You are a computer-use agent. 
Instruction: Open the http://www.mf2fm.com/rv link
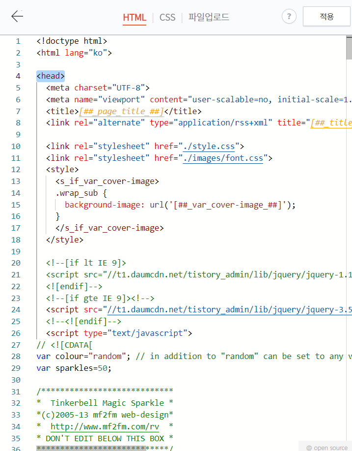coord(105,427)
